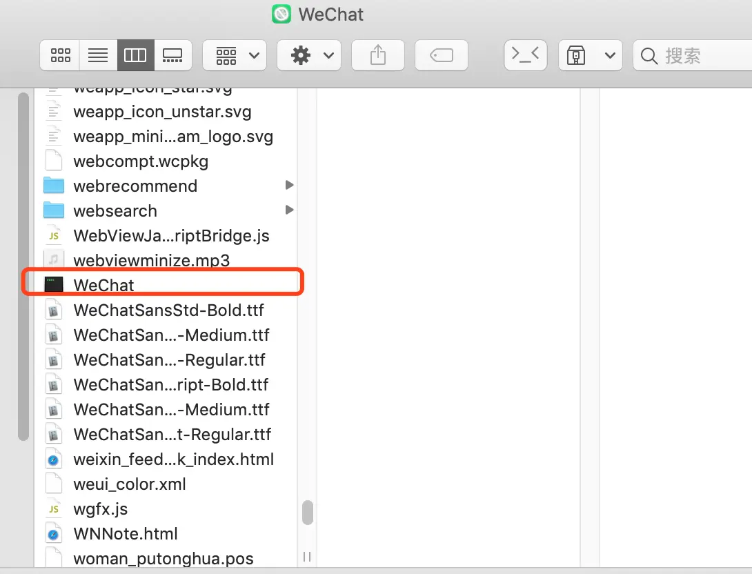The image size is (752, 574).
Task: Click the weui_color.xml document icon
Action: point(54,484)
